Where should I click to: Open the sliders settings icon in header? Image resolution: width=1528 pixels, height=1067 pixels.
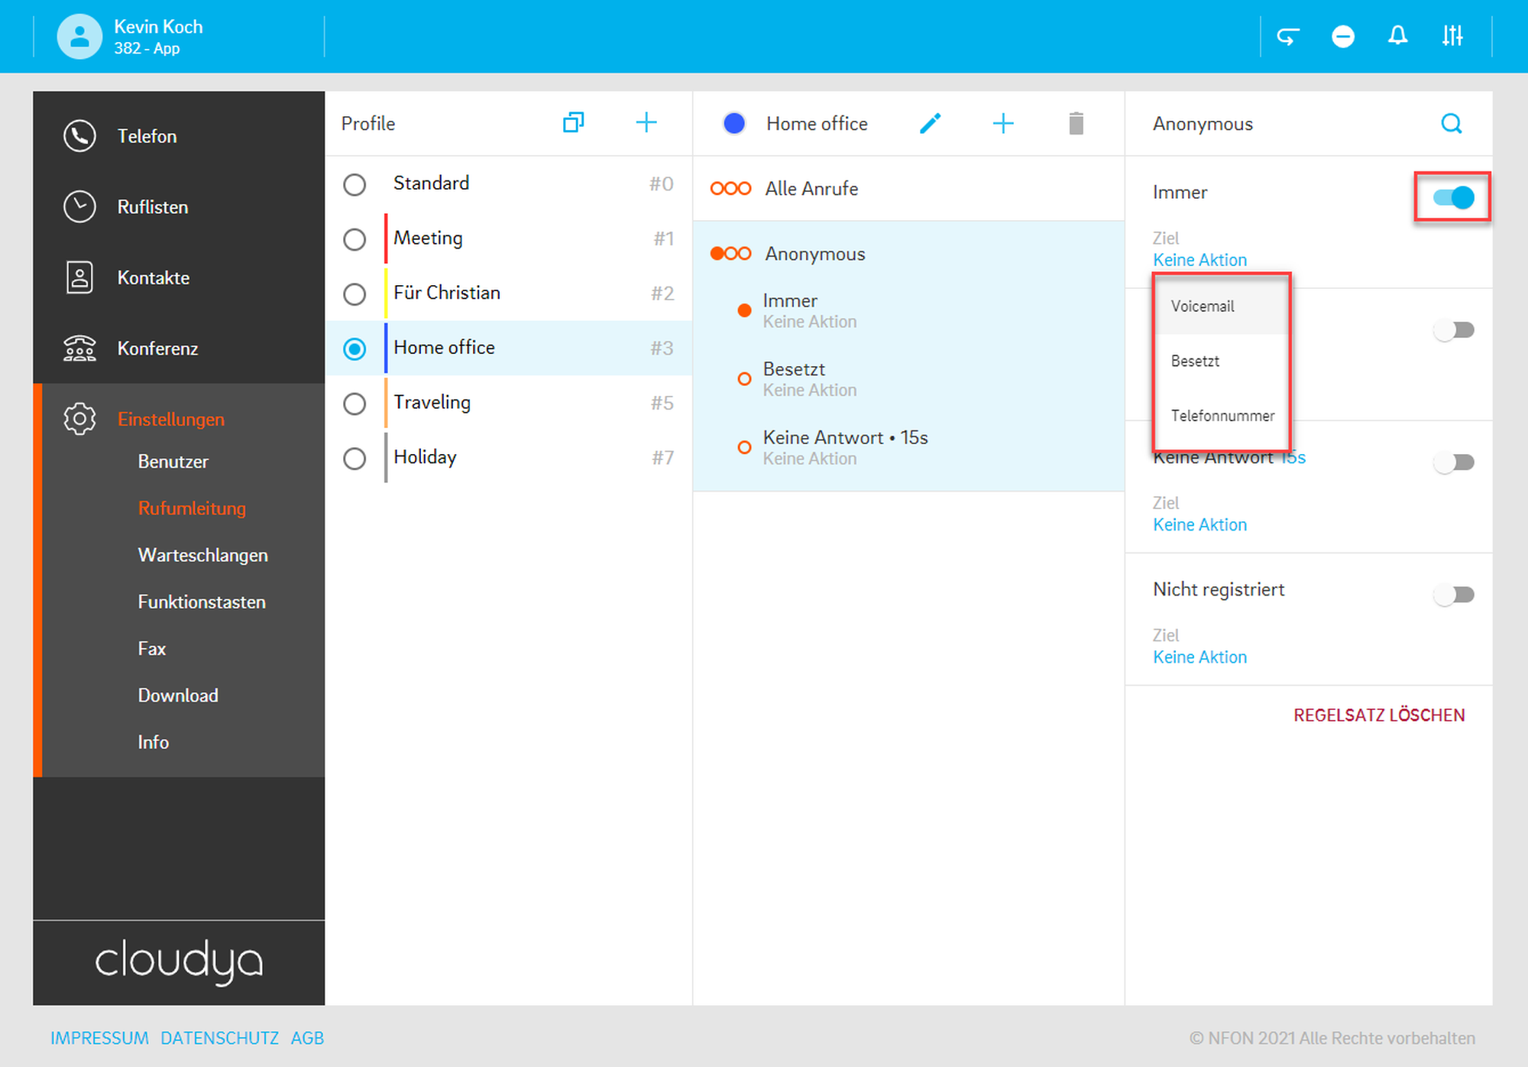pos(1452,36)
